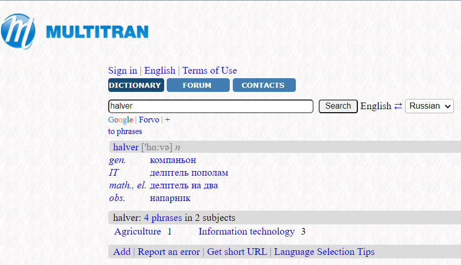Open the Russian target language dropdown
The image size is (461, 265).
point(429,106)
